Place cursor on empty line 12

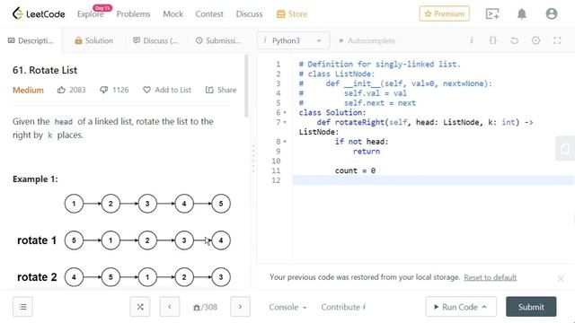click(433, 180)
